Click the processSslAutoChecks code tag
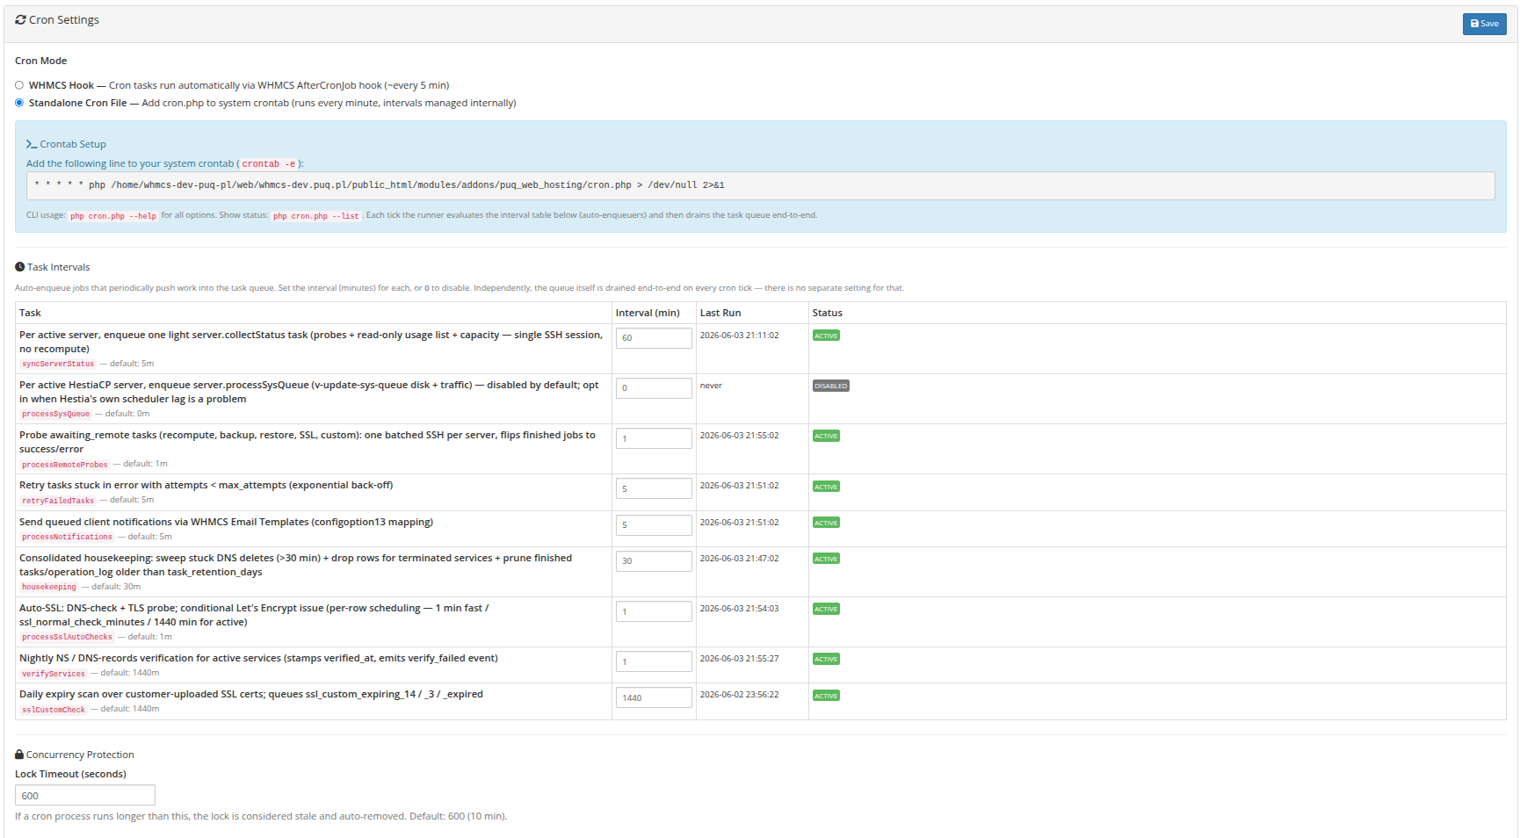This screenshot has width=1520, height=838. (x=67, y=637)
